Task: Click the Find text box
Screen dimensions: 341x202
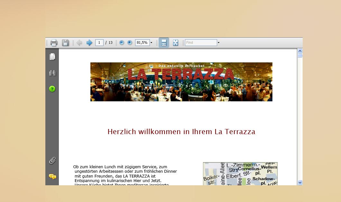Action: pos(201,42)
